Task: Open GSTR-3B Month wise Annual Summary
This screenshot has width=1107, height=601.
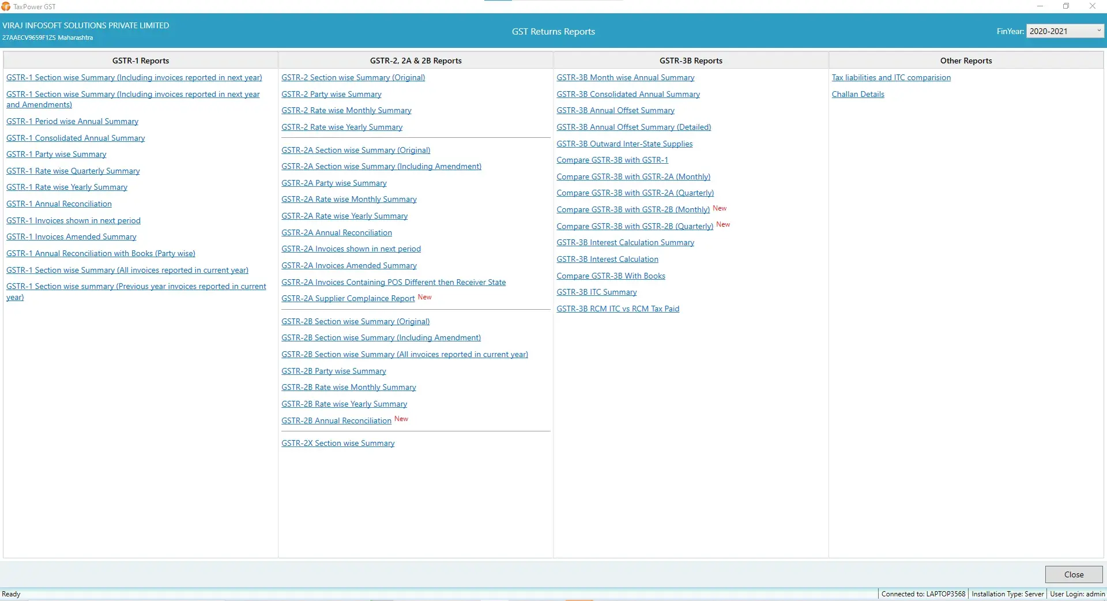Action: (626, 78)
